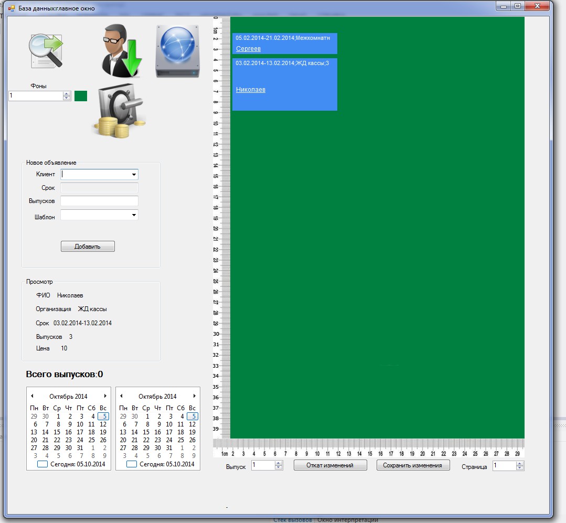The width and height of the screenshot is (566, 523).
Task: Select the 03.02.2014-13.02.2014;ЖД кассы;3 block text
Action: click(282, 63)
